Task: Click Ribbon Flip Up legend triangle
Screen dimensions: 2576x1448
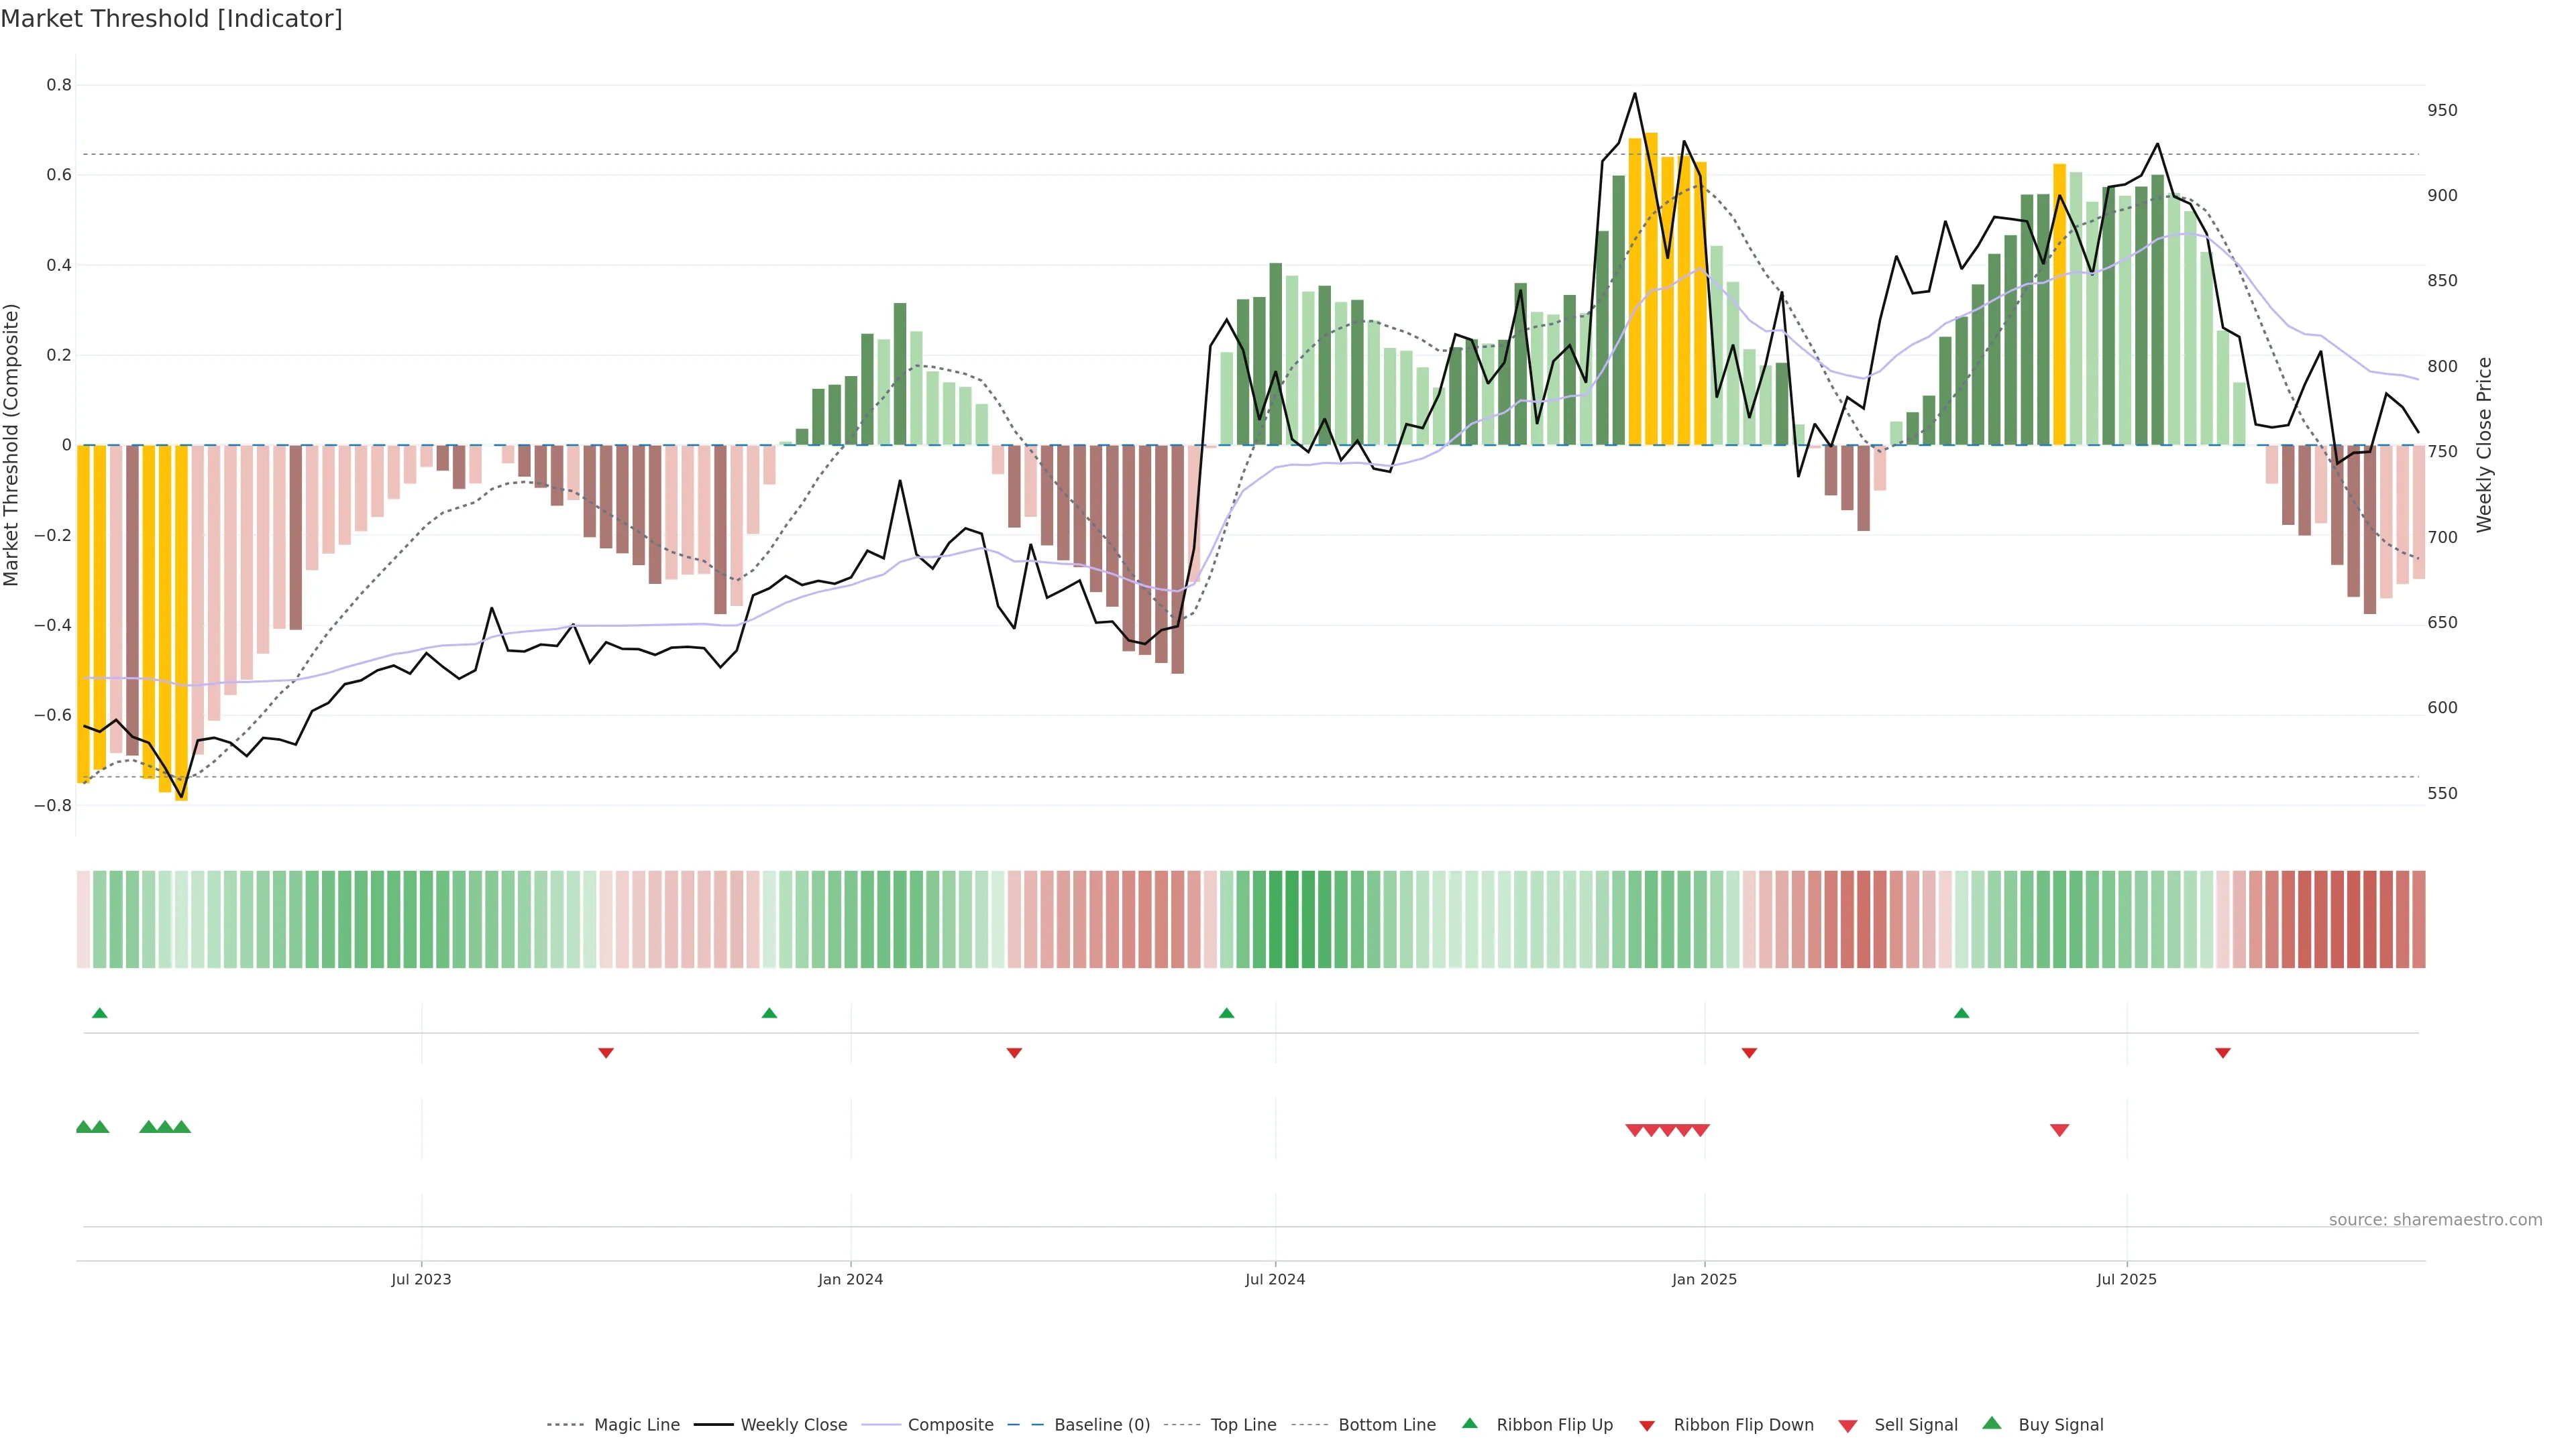Action: click(x=1469, y=1423)
